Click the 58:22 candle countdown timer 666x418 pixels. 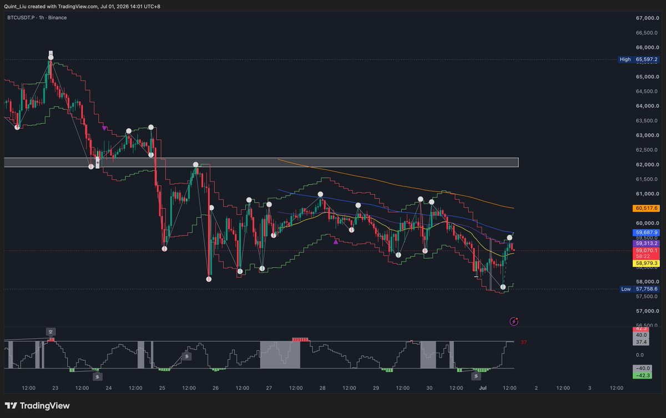click(x=643, y=257)
